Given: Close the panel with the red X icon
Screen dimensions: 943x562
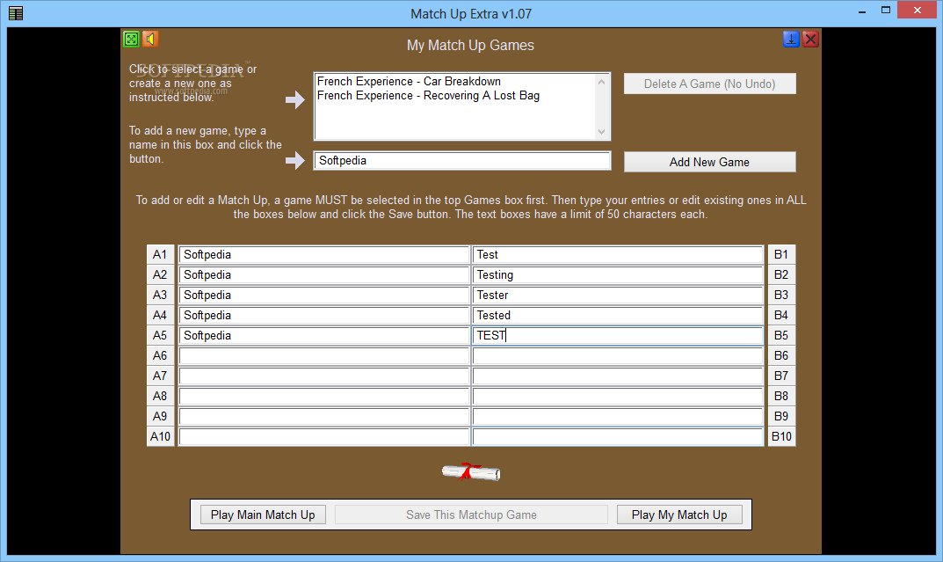Looking at the screenshot, I should tap(810, 39).
